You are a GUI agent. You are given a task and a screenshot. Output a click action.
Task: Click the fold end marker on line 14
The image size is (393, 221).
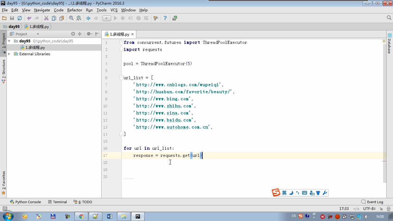121,134
